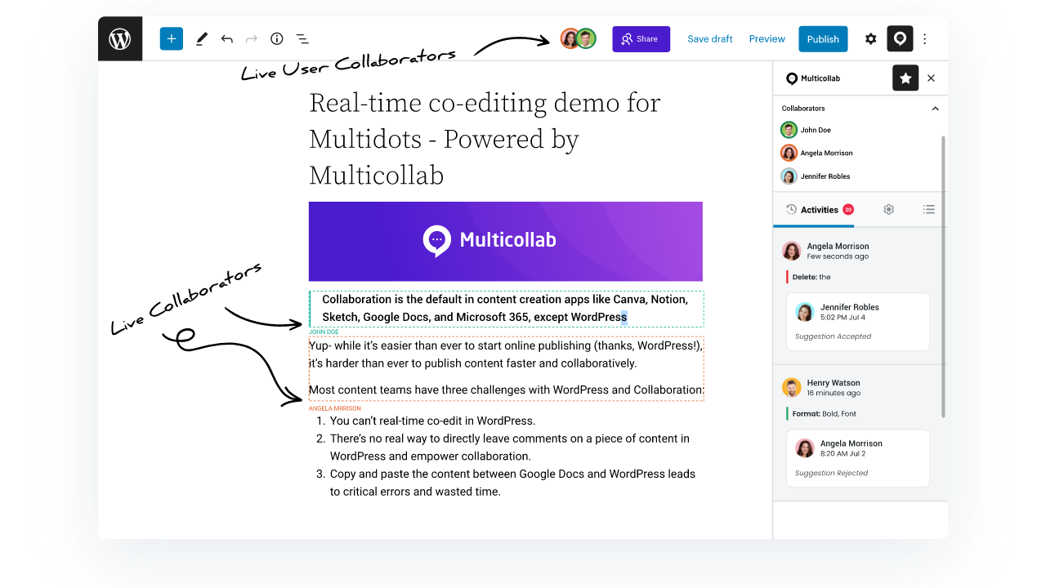Undo the last change
The image size is (1046, 588).
coord(227,38)
